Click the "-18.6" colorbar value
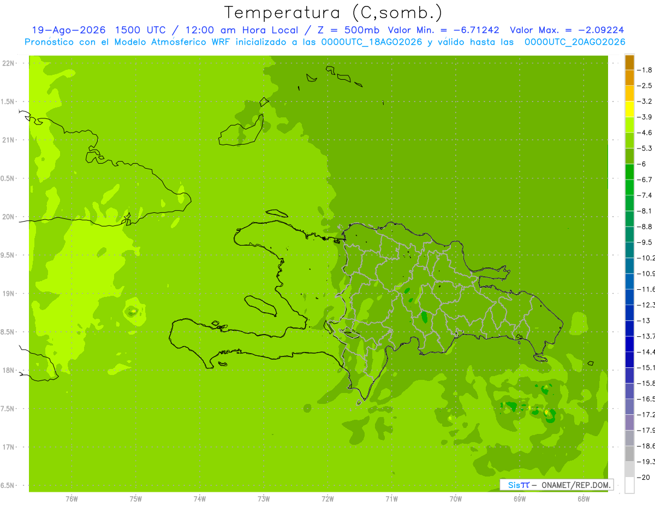 647,445
